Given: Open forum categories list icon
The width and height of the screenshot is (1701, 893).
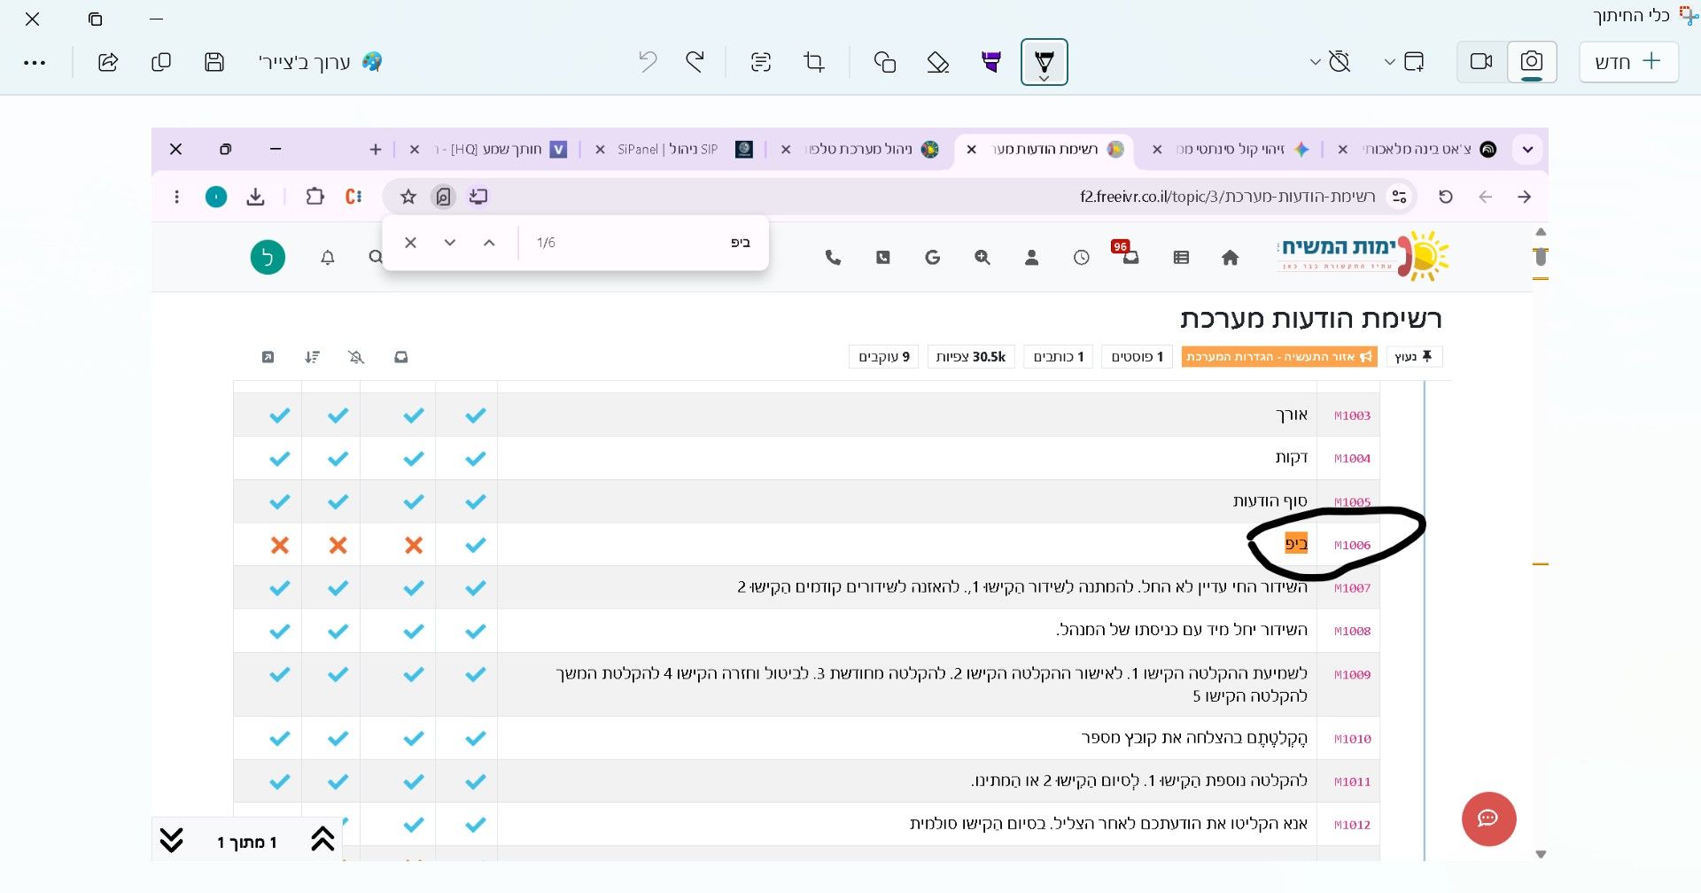Looking at the screenshot, I should [x=1181, y=258].
